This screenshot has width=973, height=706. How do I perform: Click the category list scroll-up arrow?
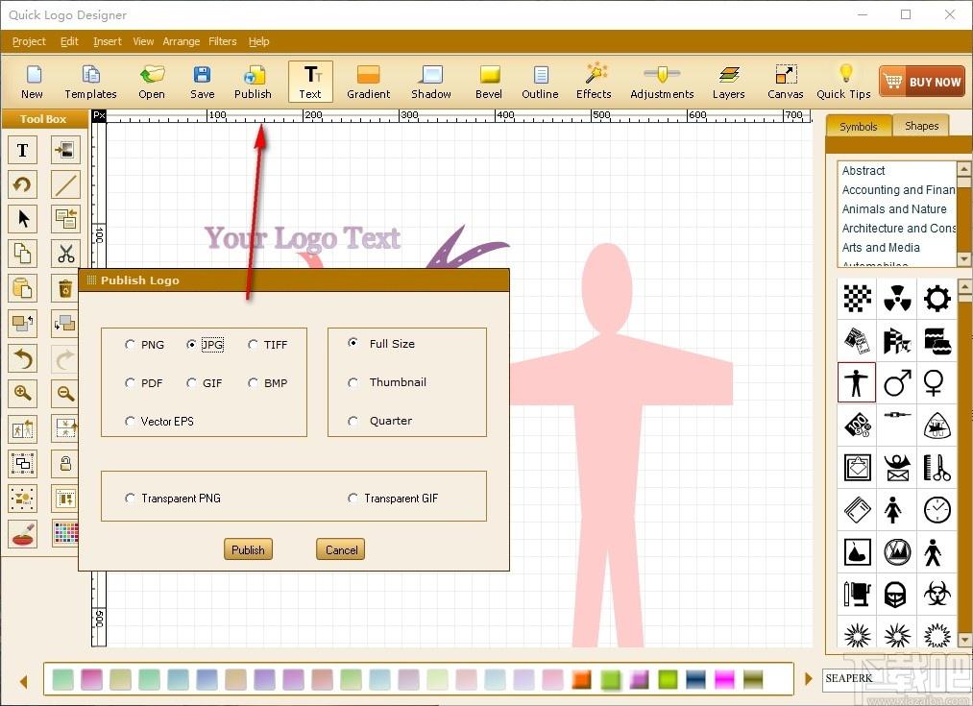point(963,168)
